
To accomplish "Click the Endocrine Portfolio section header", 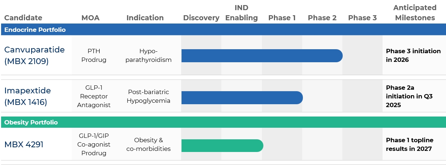I will (x=223, y=30).
